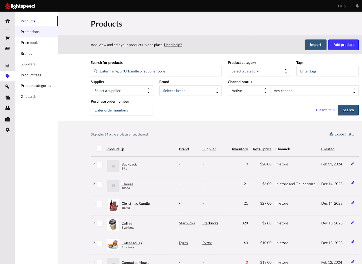
Task: Click the Home icon in the sidebar
Action: coord(8,21)
